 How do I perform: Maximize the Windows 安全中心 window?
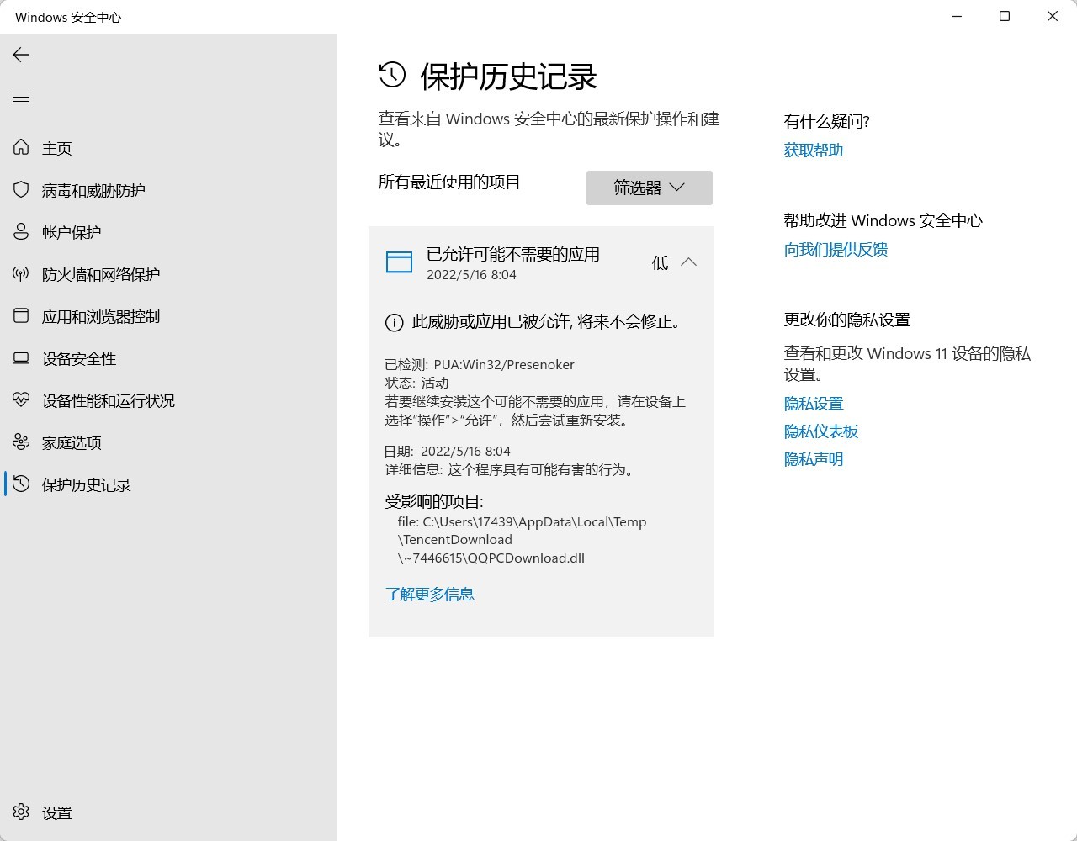click(x=1005, y=16)
